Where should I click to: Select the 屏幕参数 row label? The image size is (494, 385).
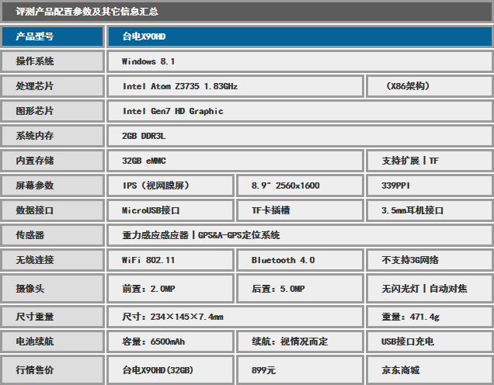coord(52,186)
